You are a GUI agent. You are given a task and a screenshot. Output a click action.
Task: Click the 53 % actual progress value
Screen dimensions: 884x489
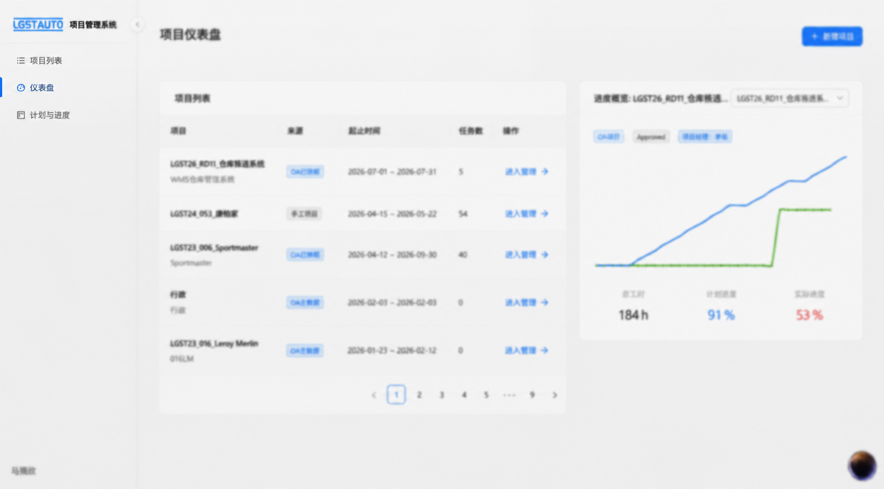click(810, 314)
